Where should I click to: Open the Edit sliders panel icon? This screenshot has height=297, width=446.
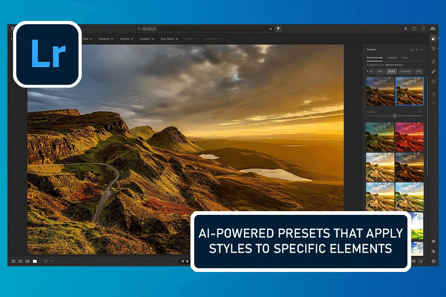[433, 49]
